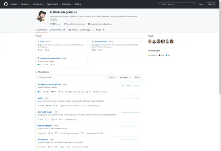221x151 pixels.
Task: Open the snappydoo repository
Action: pos(42,140)
